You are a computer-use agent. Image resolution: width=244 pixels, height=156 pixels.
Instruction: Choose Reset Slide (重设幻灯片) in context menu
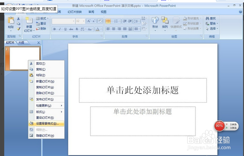click(x=46, y=118)
